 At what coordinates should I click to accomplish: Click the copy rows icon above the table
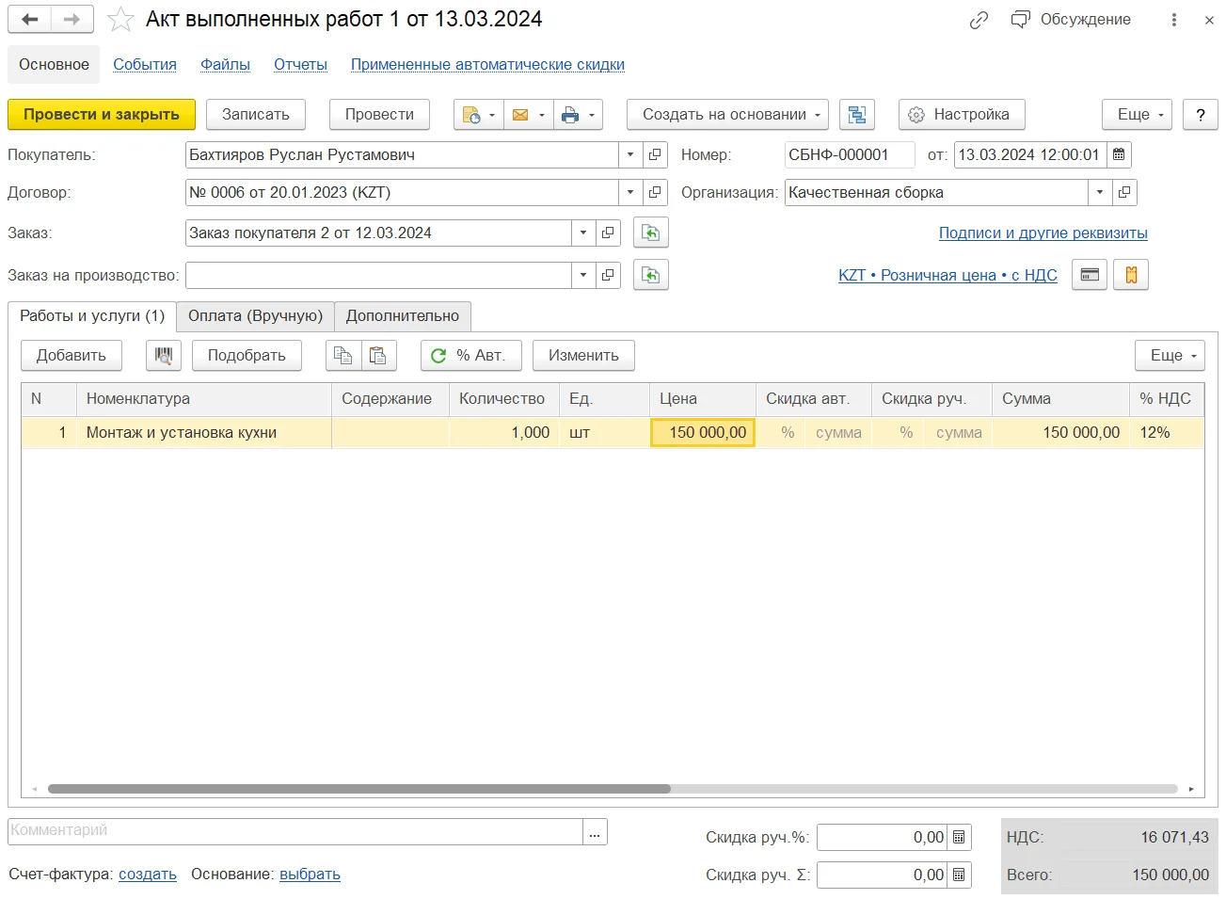[343, 355]
